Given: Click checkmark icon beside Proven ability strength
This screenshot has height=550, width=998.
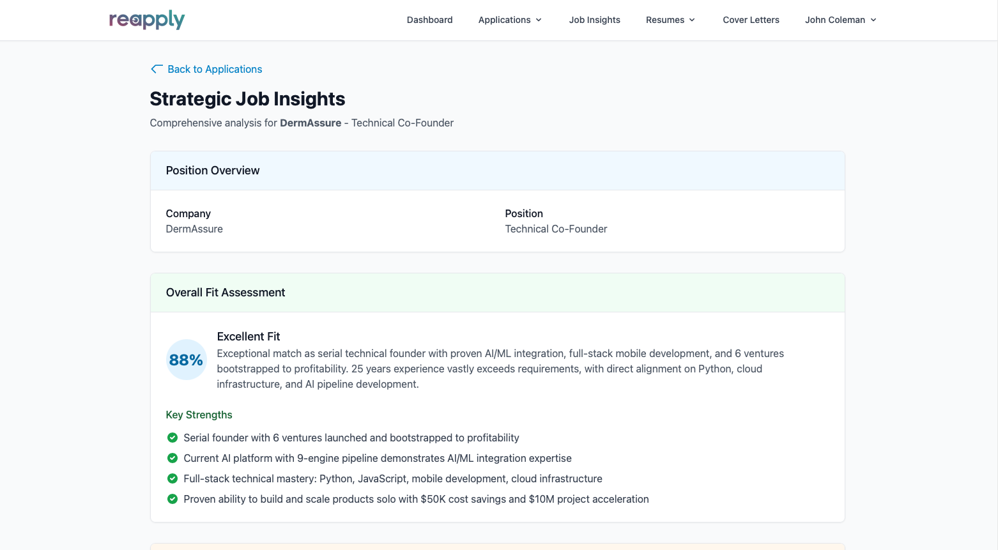Looking at the screenshot, I should pyautogui.click(x=173, y=499).
